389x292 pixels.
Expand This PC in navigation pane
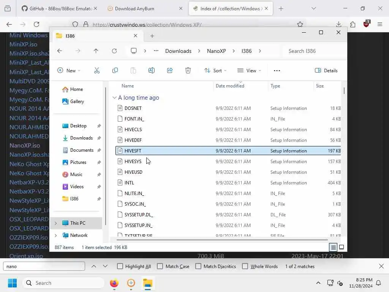[x=56, y=223]
